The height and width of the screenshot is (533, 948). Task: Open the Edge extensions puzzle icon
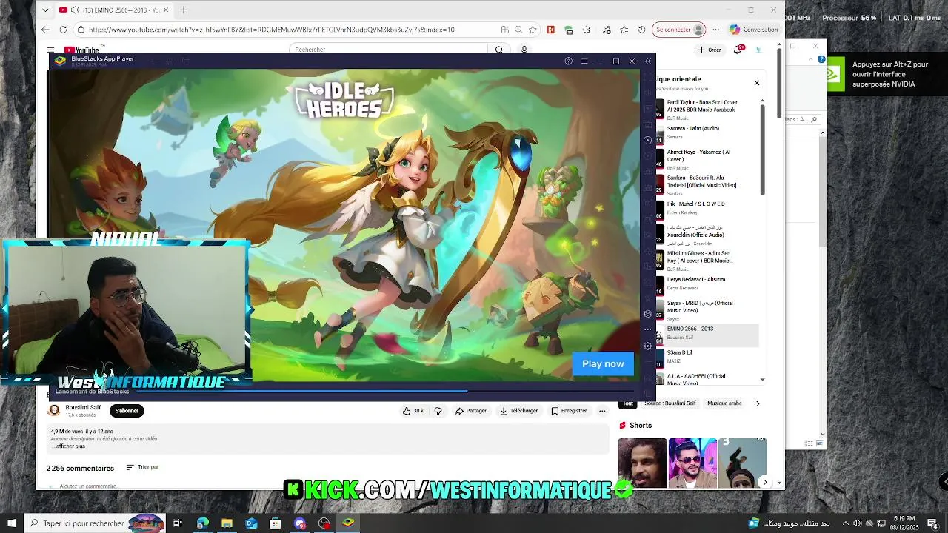tap(587, 30)
